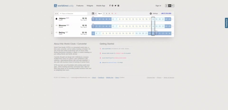Screen dimensions: 228x110
Task: Click the Feedback side tab
Action: (226, 23)
